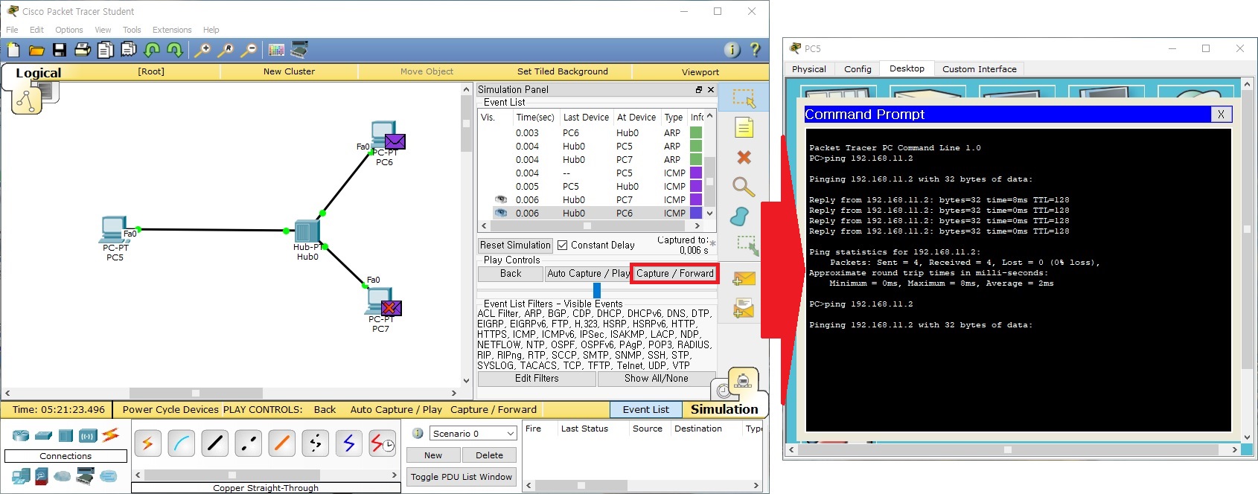Click Capture / Forward in Play Controls
1258x494 pixels.
[675, 273]
